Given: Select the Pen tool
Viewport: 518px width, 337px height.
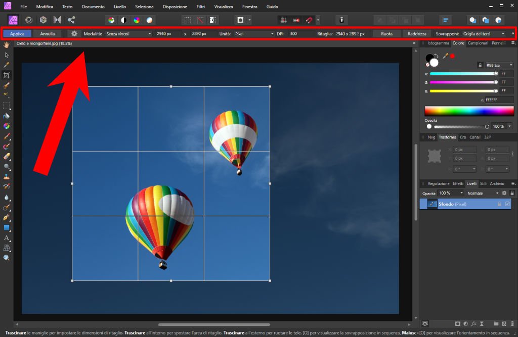Looking at the screenshot, I should (x=6, y=218).
